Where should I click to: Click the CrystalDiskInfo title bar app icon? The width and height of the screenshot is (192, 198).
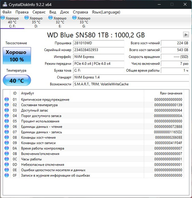click(5, 4)
